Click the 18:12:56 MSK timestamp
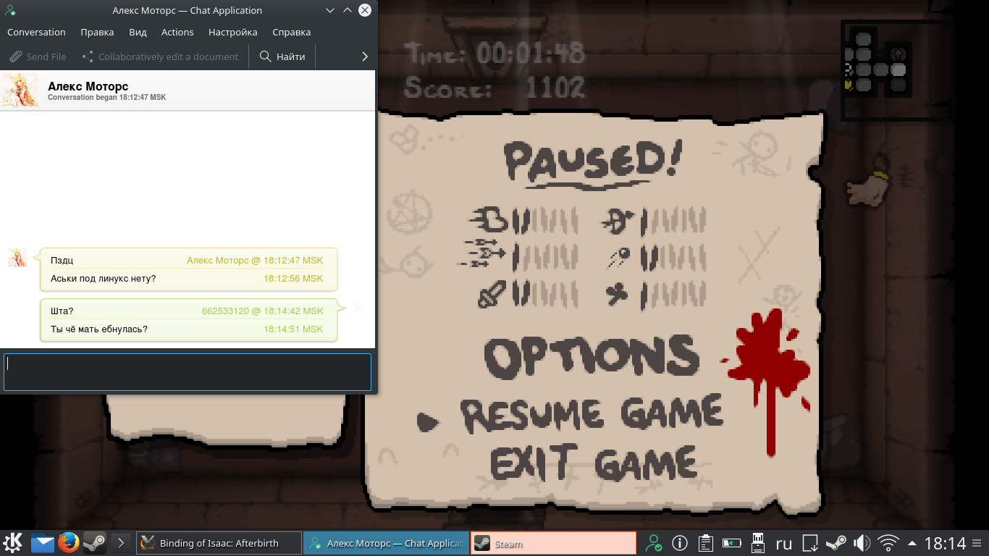 coord(293,279)
